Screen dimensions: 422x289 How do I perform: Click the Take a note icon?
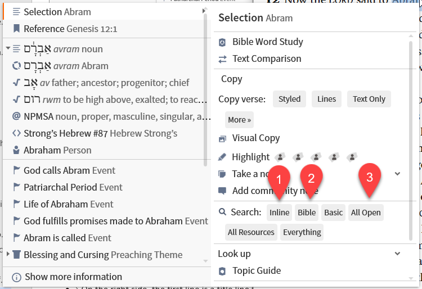pos(222,174)
